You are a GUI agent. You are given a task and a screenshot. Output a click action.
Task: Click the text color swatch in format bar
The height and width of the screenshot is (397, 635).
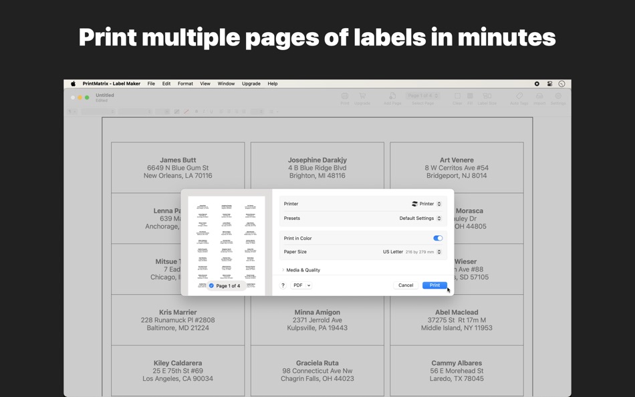click(176, 112)
